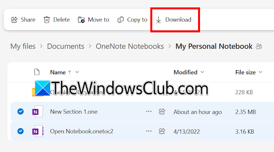Click the file type column icon header
The width and height of the screenshot is (274, 152).
coord(37,72)
